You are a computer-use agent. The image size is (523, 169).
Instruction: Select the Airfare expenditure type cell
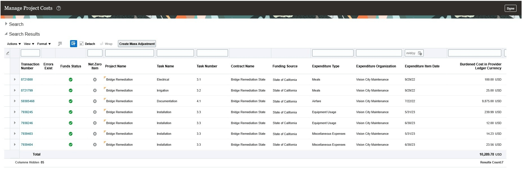[316, 101]
